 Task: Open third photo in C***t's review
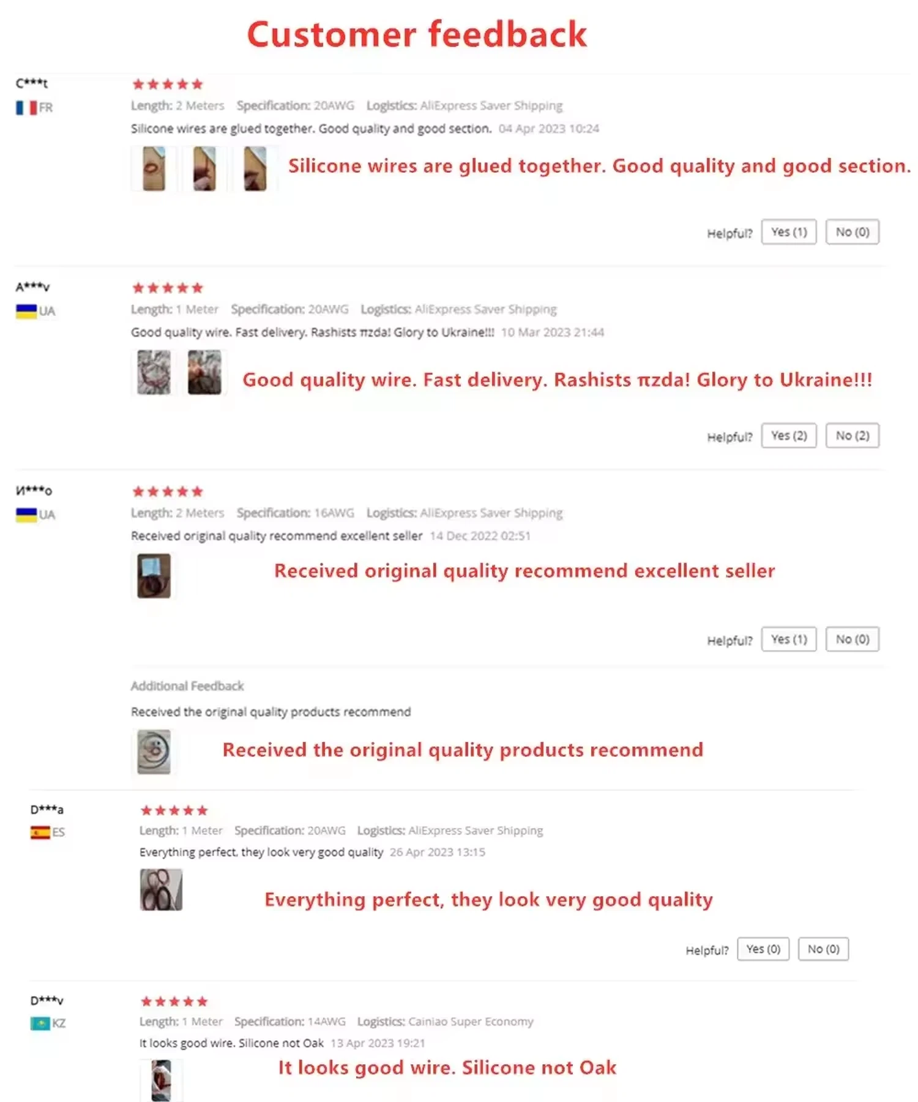255,168
